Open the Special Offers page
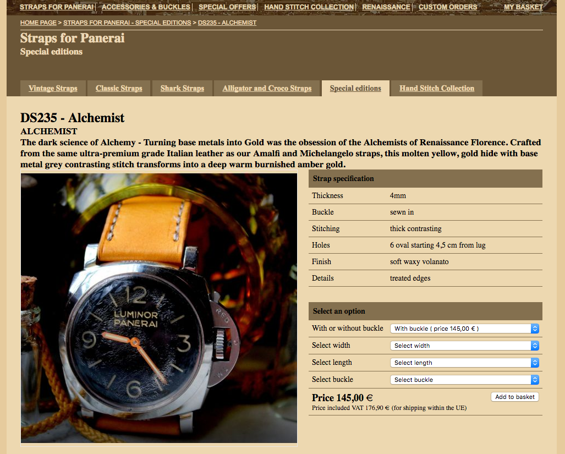 (227, 7)
